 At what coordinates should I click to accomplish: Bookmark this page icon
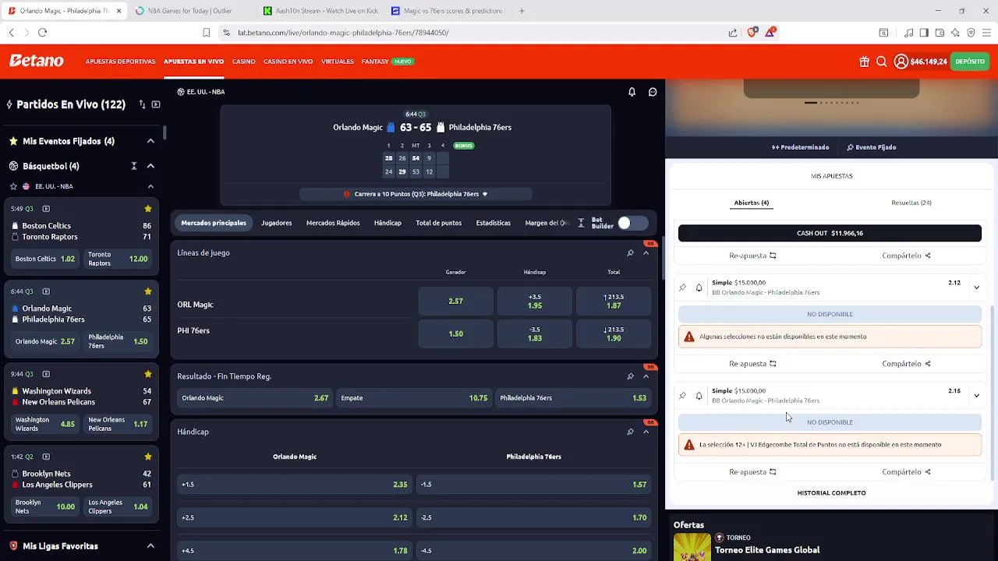[206, 33]
